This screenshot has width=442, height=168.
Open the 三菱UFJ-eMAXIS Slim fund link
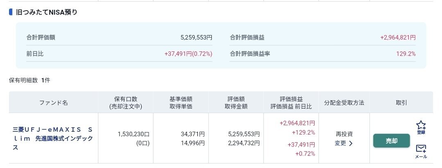(53, 139)
